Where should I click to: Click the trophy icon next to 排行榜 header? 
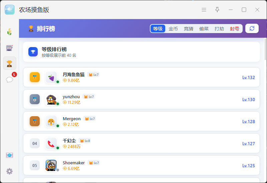[x=31, y=29]
